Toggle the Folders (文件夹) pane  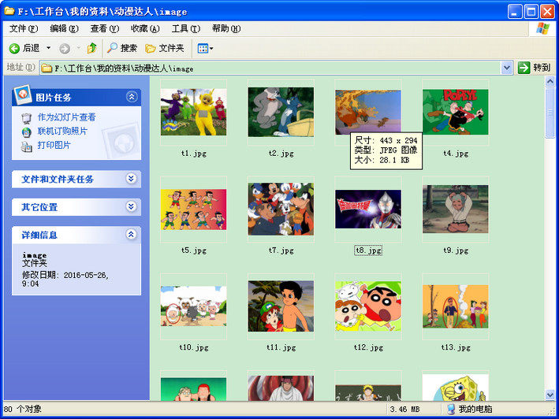click(x=164, y=48)
